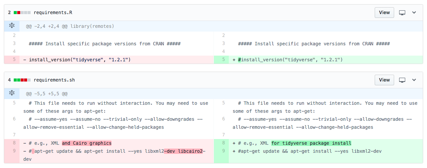Click View button for requirements.R
427x168 pixels.
coord(384,13)
